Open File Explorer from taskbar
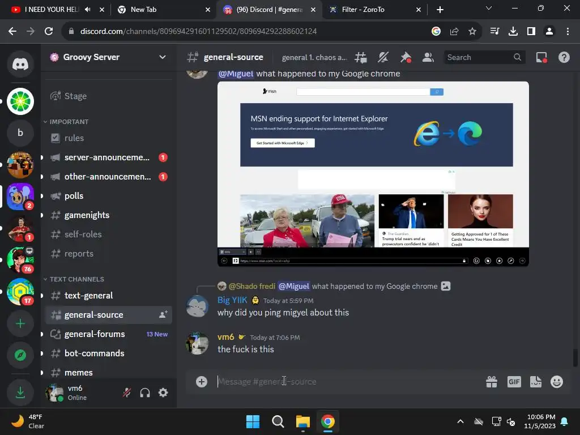 (x=302, y=421)
